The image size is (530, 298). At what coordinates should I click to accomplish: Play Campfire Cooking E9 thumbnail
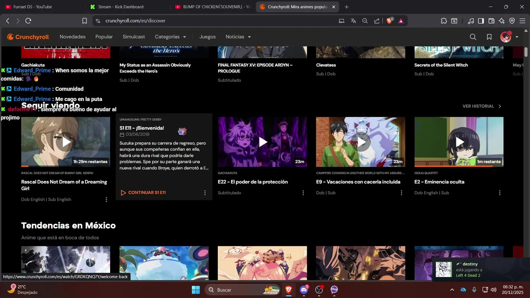[361, 142]
